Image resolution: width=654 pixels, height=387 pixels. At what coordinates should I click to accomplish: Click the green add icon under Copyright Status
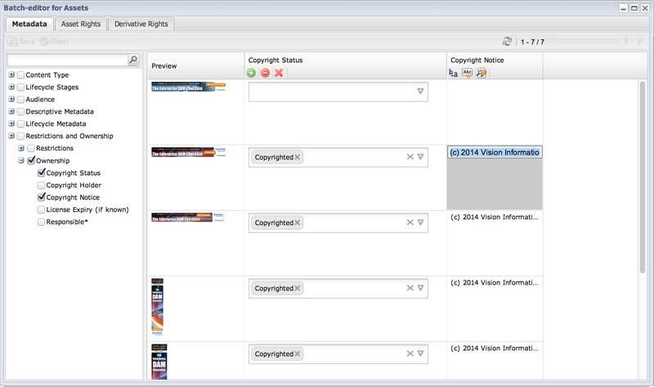[251, 73]
